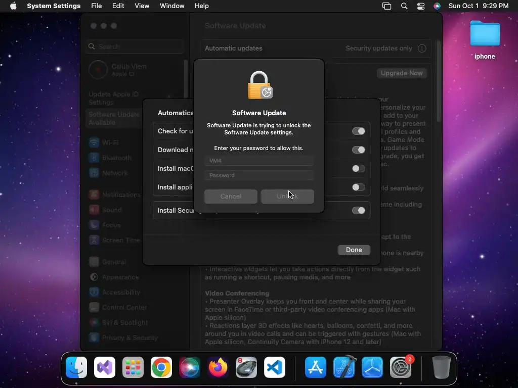Screen dimensions: 518x388
Task: Click the Wi-Fi icon in sidebar
Action: (x=94, y=142)
